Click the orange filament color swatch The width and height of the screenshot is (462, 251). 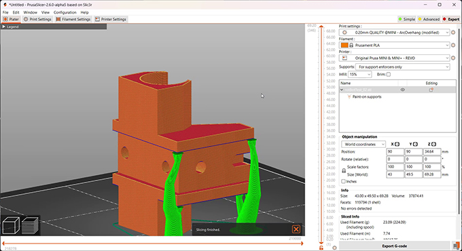[344, 45]
